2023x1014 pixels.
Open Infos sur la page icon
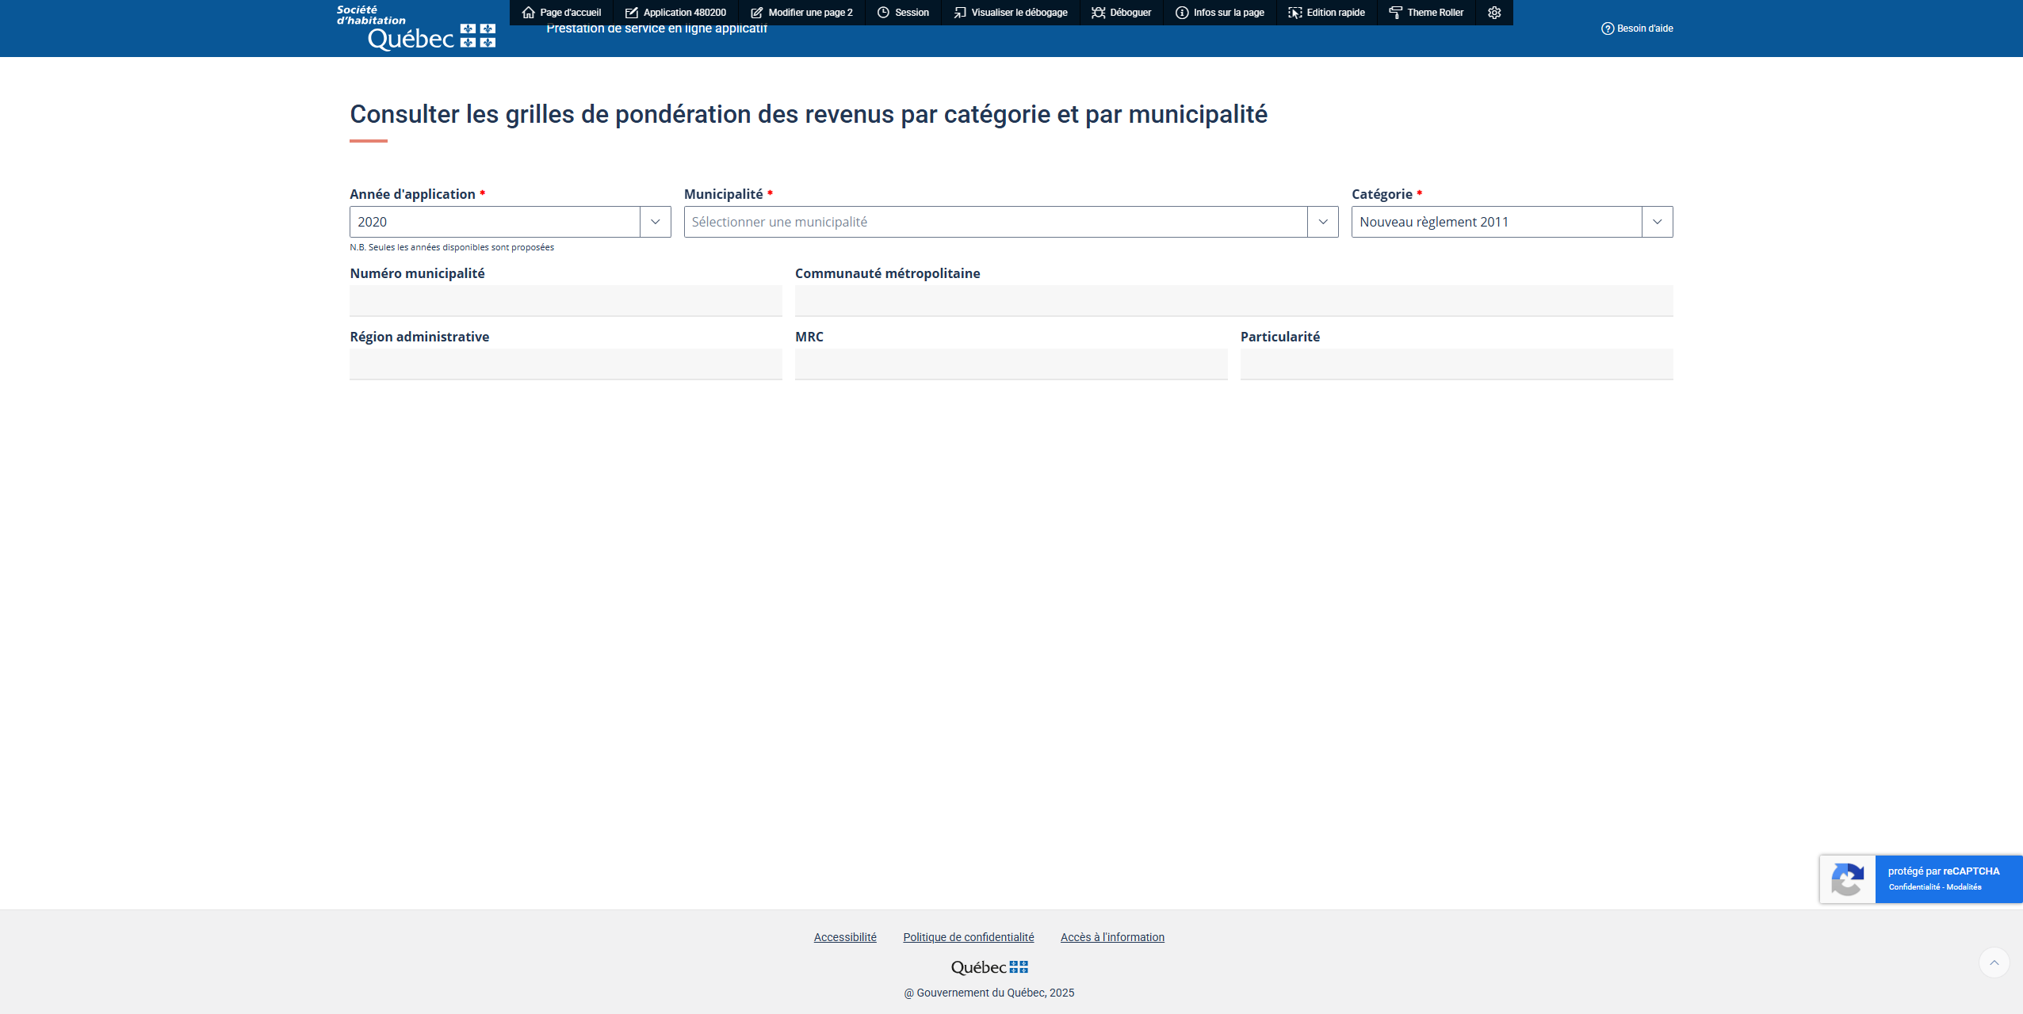click(x=1182, y=13)
